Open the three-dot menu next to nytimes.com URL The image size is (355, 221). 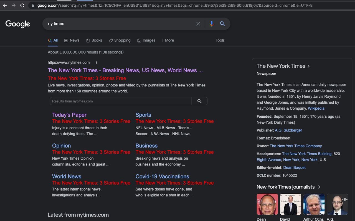pos(96,62)
